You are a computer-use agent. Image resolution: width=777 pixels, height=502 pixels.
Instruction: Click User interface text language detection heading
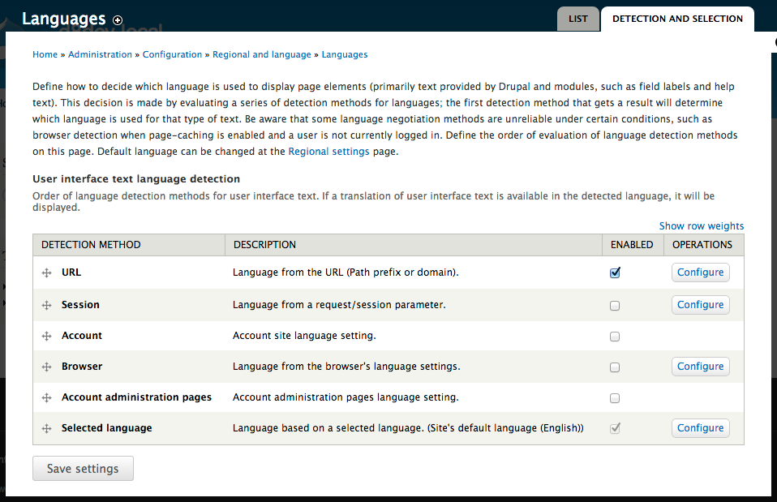pos(136,179)
